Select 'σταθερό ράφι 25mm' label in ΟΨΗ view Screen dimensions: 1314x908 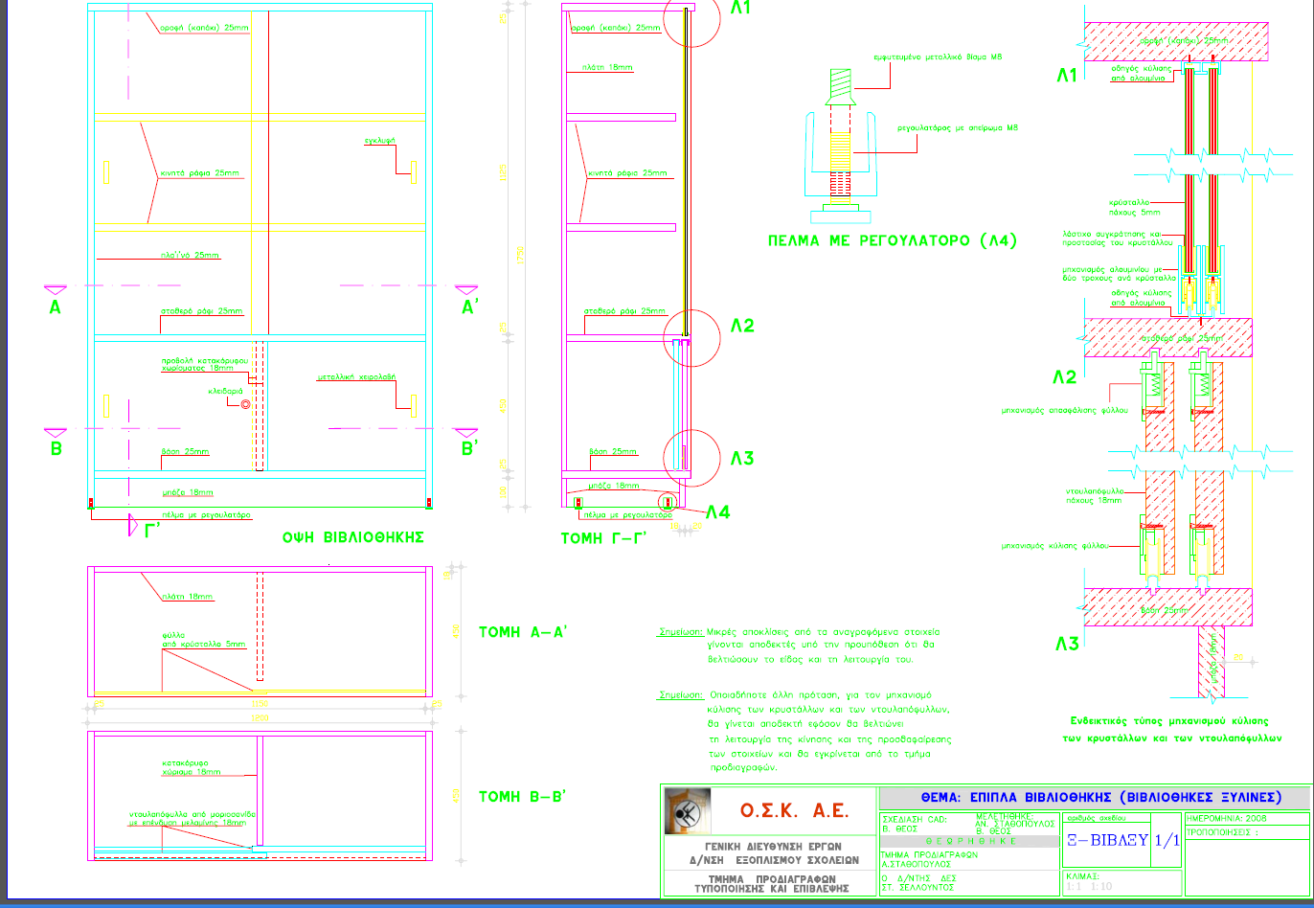pyautogui.click(x=202, y=311)
